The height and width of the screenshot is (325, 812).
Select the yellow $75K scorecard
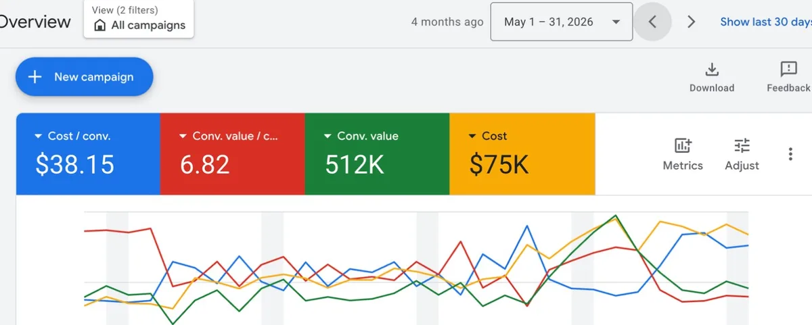pos(522,154)
